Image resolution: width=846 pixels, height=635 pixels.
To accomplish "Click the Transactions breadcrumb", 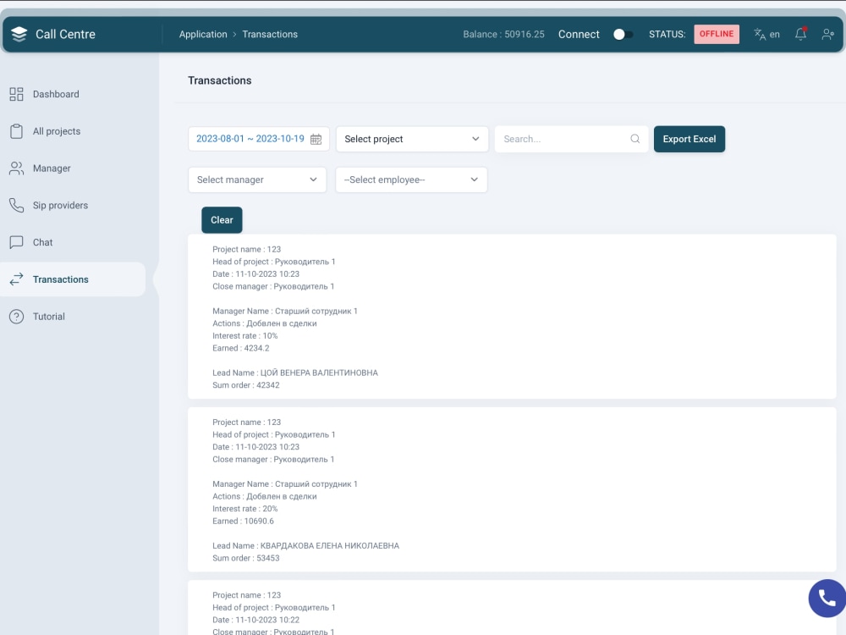I will [270, 34].
